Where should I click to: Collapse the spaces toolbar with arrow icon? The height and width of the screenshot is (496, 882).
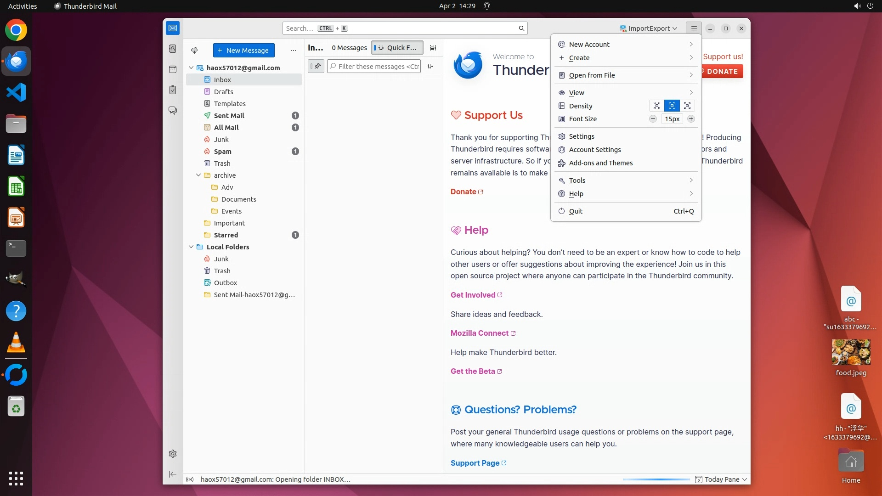173,474
